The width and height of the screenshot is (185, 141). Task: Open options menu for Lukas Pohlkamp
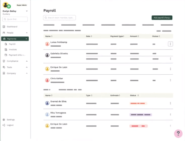[x=171, y=44]
